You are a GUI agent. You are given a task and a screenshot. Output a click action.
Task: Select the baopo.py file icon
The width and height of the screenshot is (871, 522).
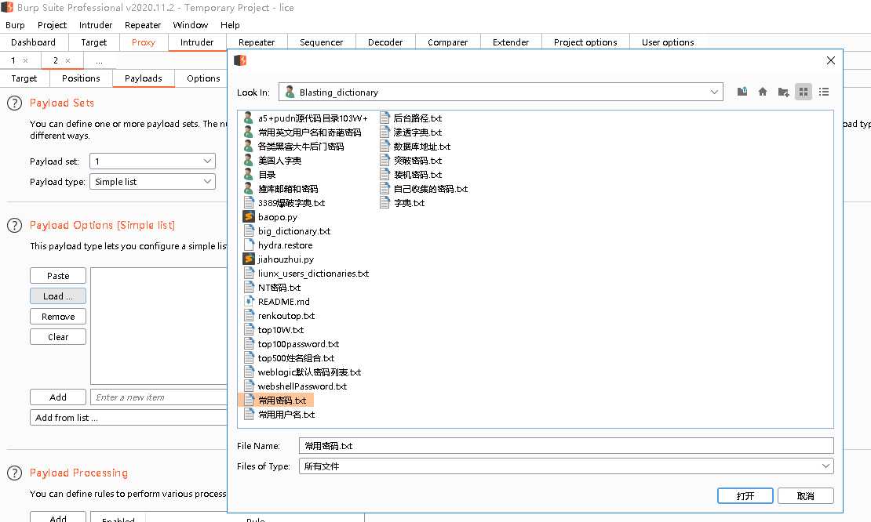[249, 217]
